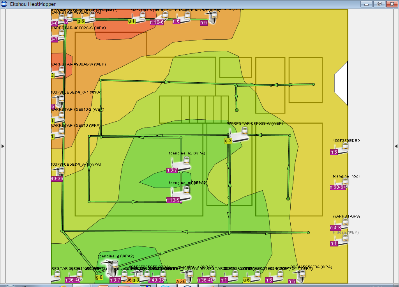Click the n 4-8 channel badge

tap(335, 228)
